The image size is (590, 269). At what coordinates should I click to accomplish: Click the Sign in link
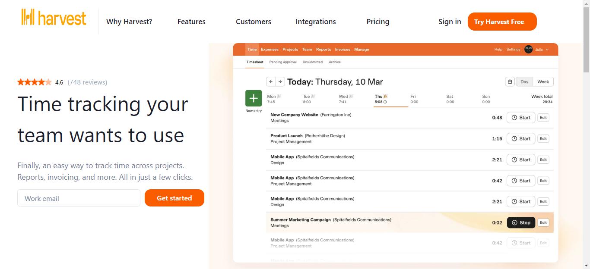[x=450, y=22]
